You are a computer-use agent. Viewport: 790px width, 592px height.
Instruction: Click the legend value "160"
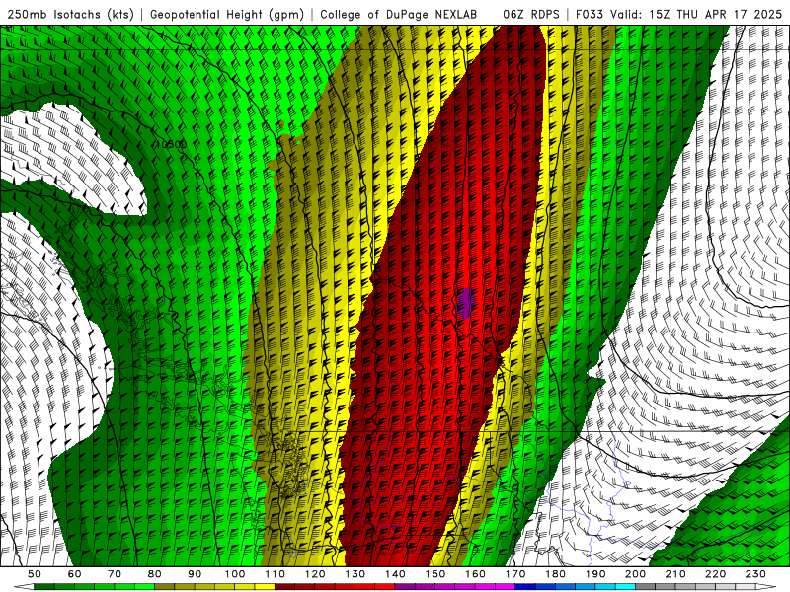[475, 574]
